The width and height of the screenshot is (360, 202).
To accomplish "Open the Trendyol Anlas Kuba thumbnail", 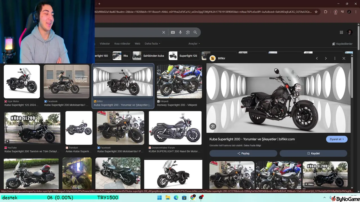I will (x=79, y=128).
